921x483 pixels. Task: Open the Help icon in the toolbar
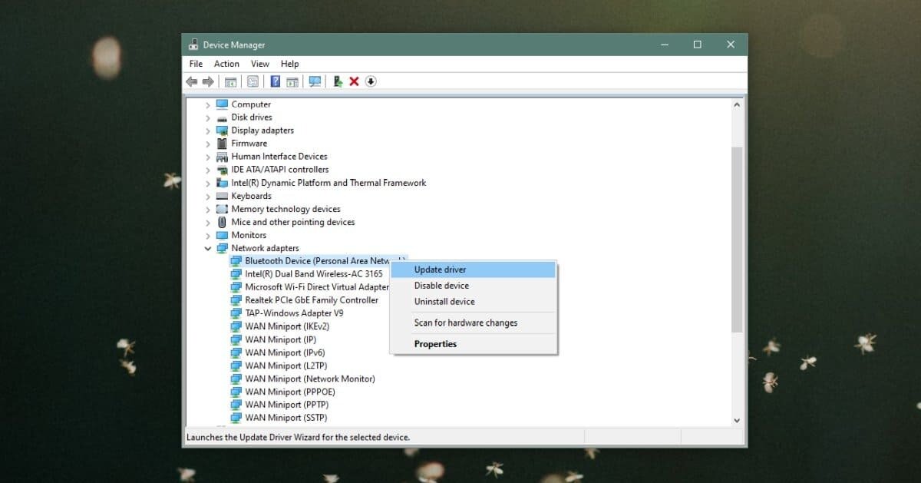[x=274, y=81]
